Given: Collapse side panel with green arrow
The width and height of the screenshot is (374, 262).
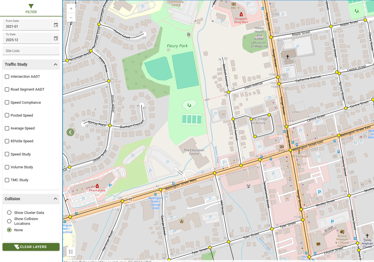Looking at the screenshot, I should (x=70, y=132).
